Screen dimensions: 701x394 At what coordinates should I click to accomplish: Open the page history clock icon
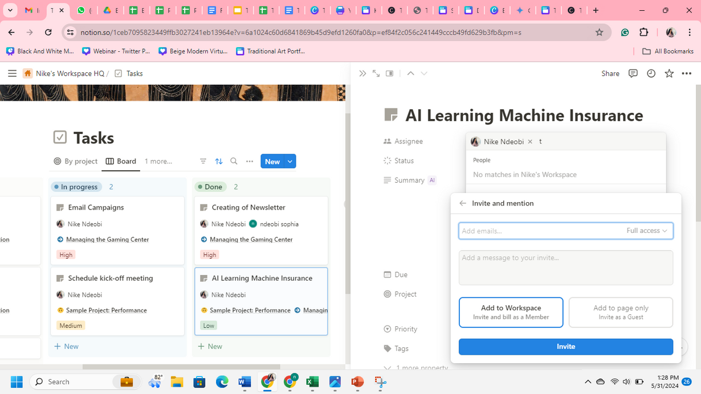651,73
